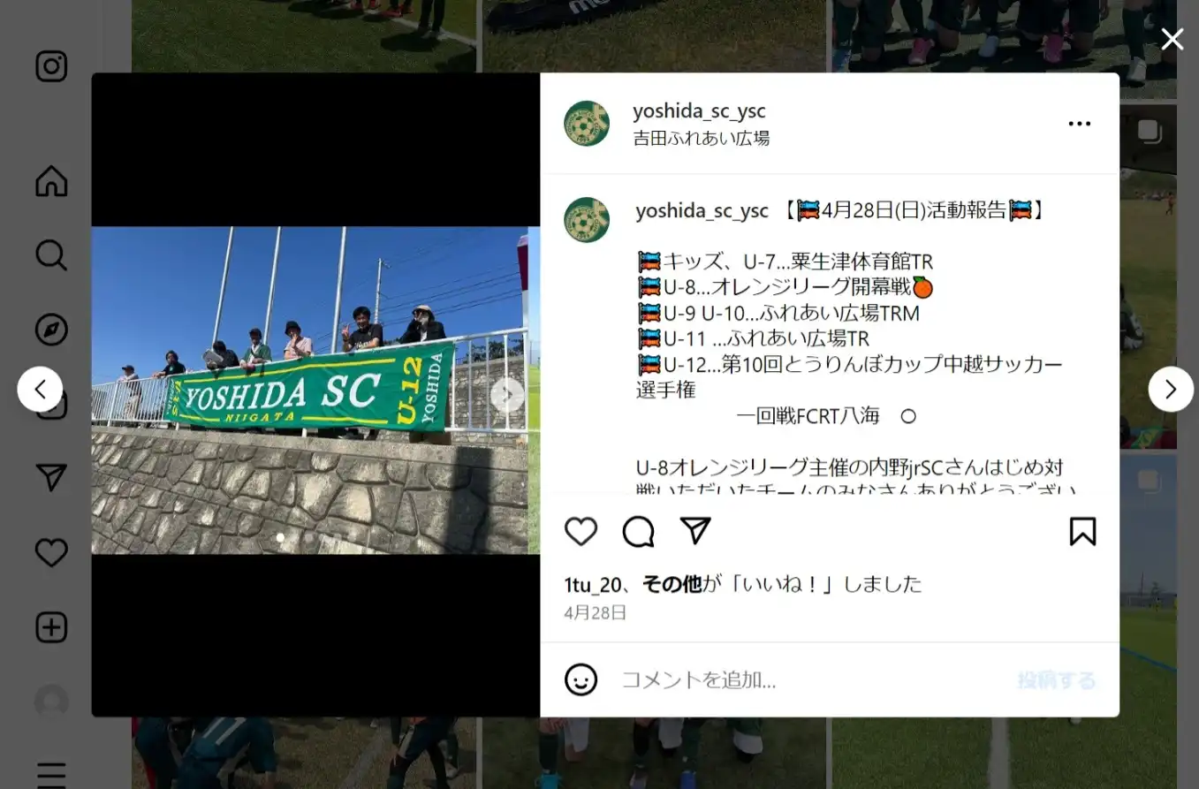This screenshot has width=1199, height=789.
Task: Open the Instagram logo home link
Action: (51, 67)
